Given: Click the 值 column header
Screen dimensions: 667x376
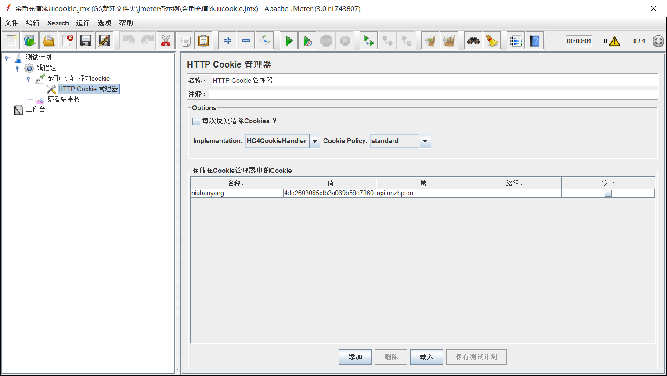Looking at the screenshot, I should click(x=330, y=183).
